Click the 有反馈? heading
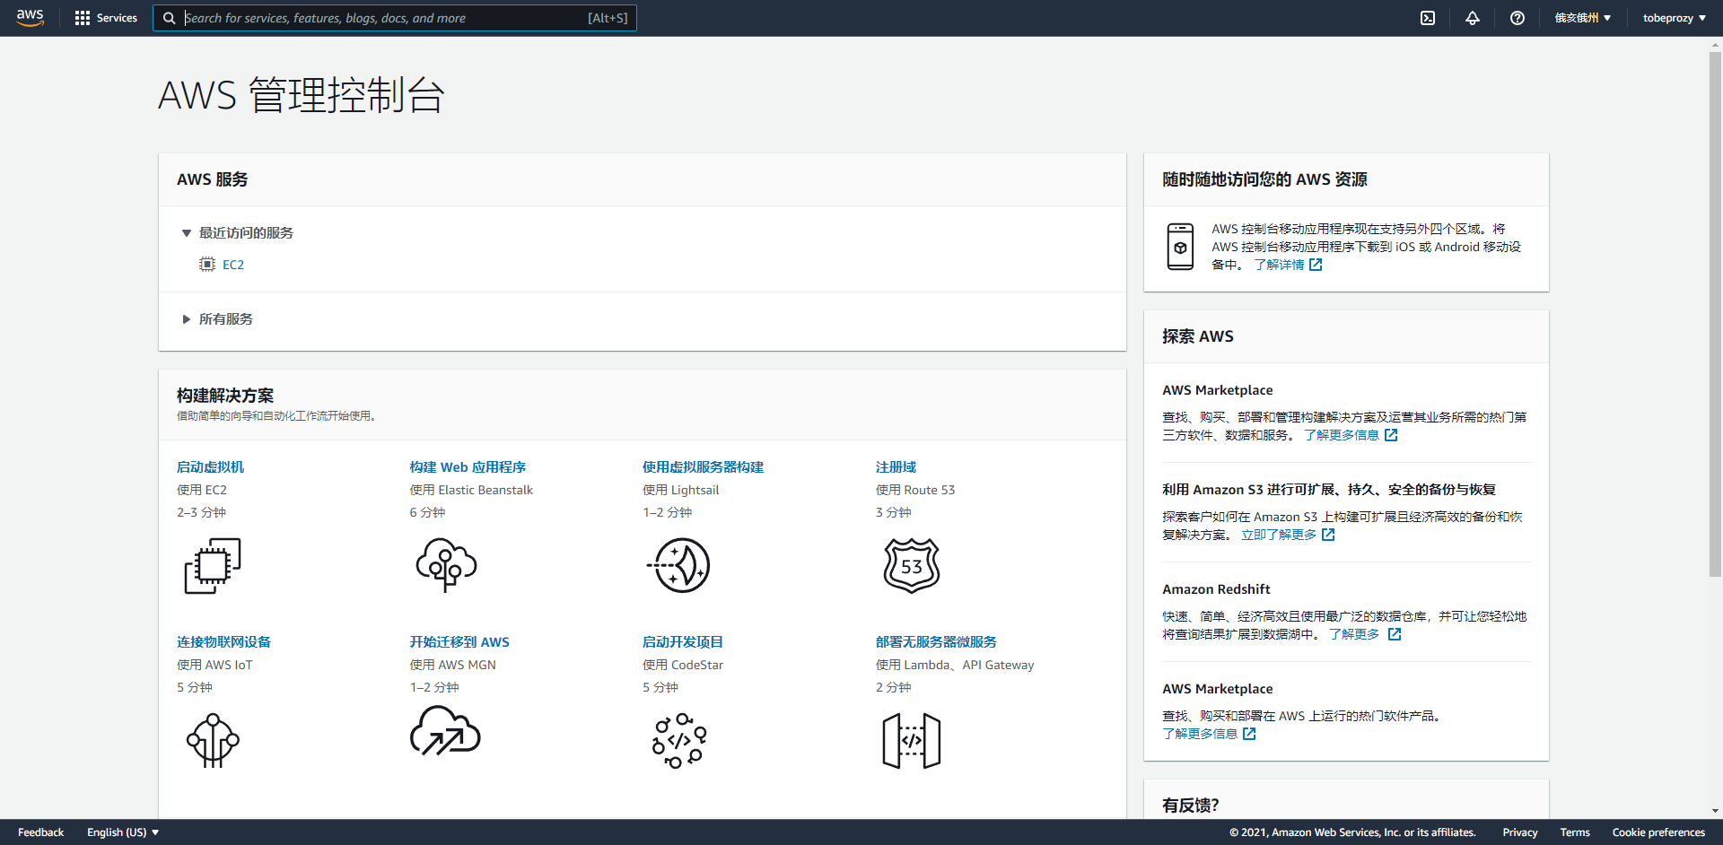 1191,806
